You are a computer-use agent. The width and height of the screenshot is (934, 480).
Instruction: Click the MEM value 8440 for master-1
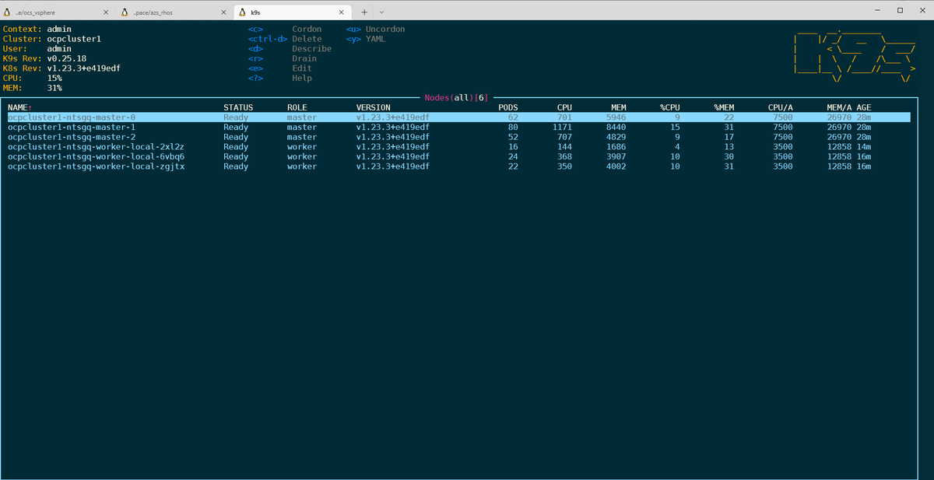click(616, 127)
